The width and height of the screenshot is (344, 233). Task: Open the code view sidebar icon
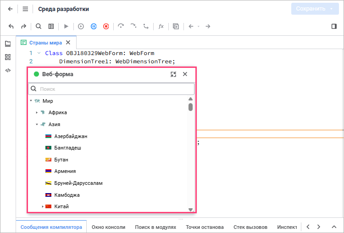pyautogui.click(x=8, y=70)
